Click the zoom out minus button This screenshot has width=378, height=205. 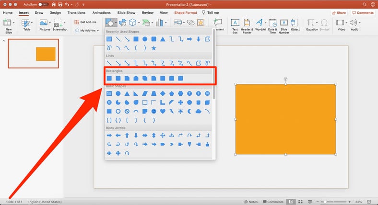click(318, 202)
